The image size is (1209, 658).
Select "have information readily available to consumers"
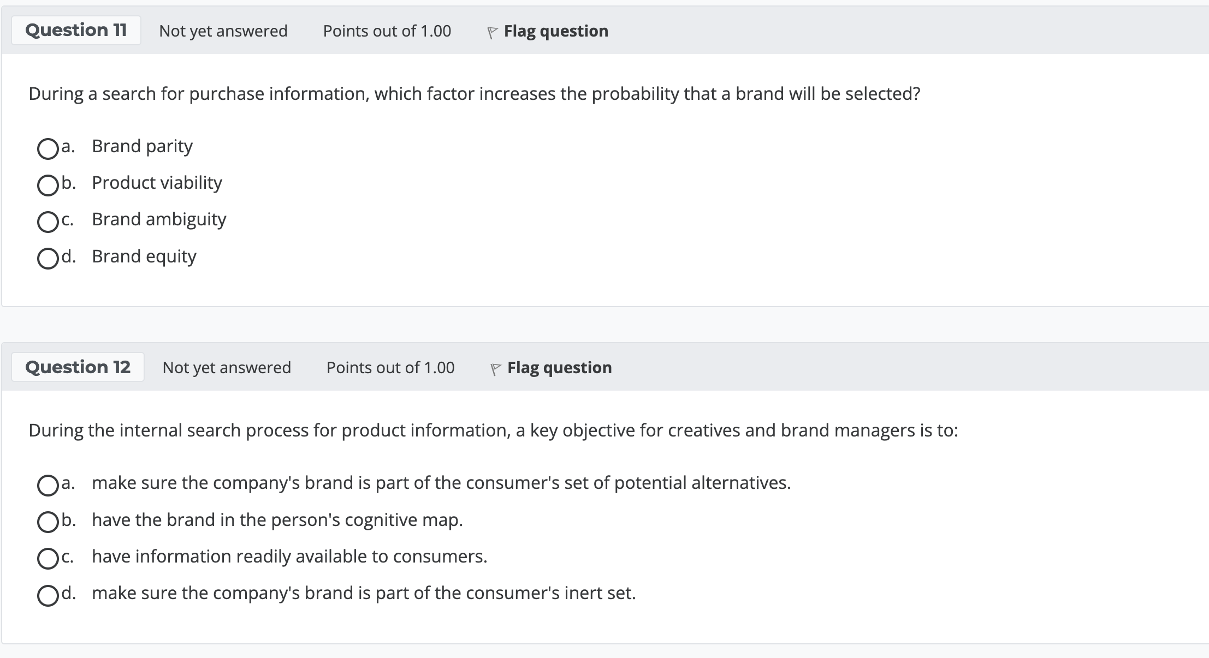click(48, 558)
